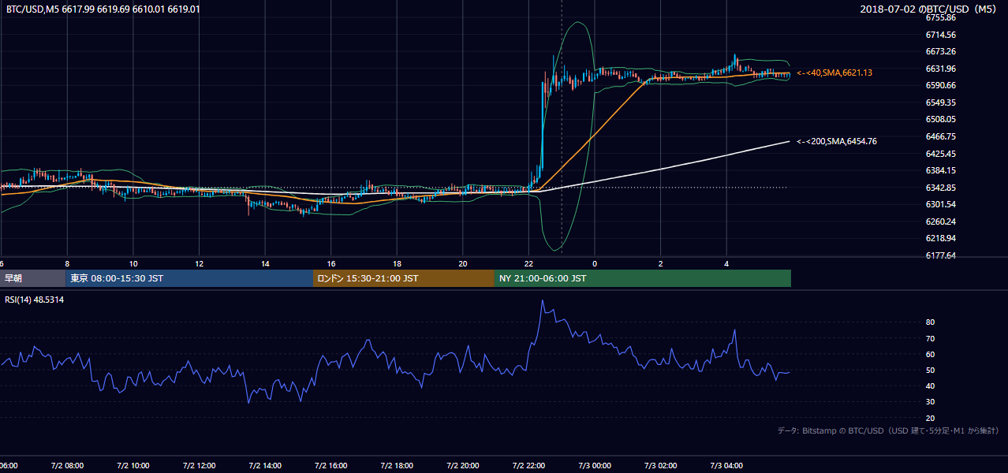
Task: Click the 早朝 session bar
Action: click(32, 278)
